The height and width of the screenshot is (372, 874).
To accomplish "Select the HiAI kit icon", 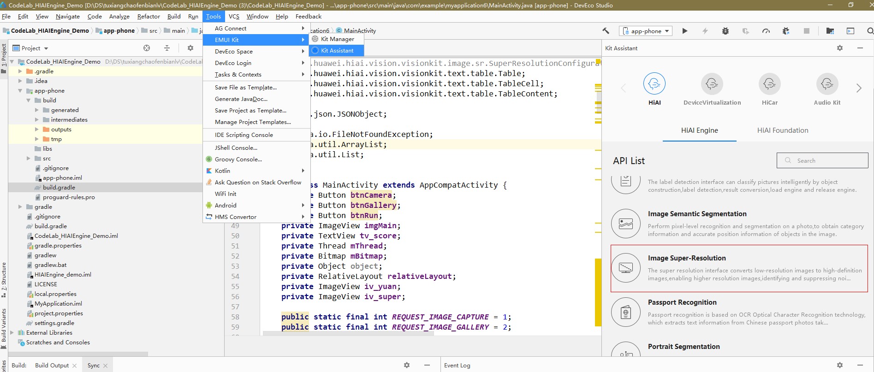I will (654, 84).
